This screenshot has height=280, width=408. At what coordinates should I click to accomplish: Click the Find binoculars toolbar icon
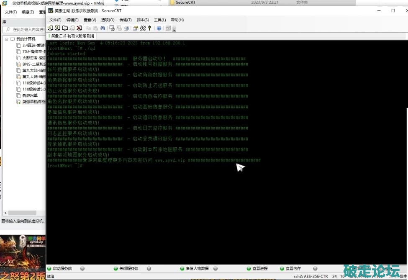(x=103, y=28)
